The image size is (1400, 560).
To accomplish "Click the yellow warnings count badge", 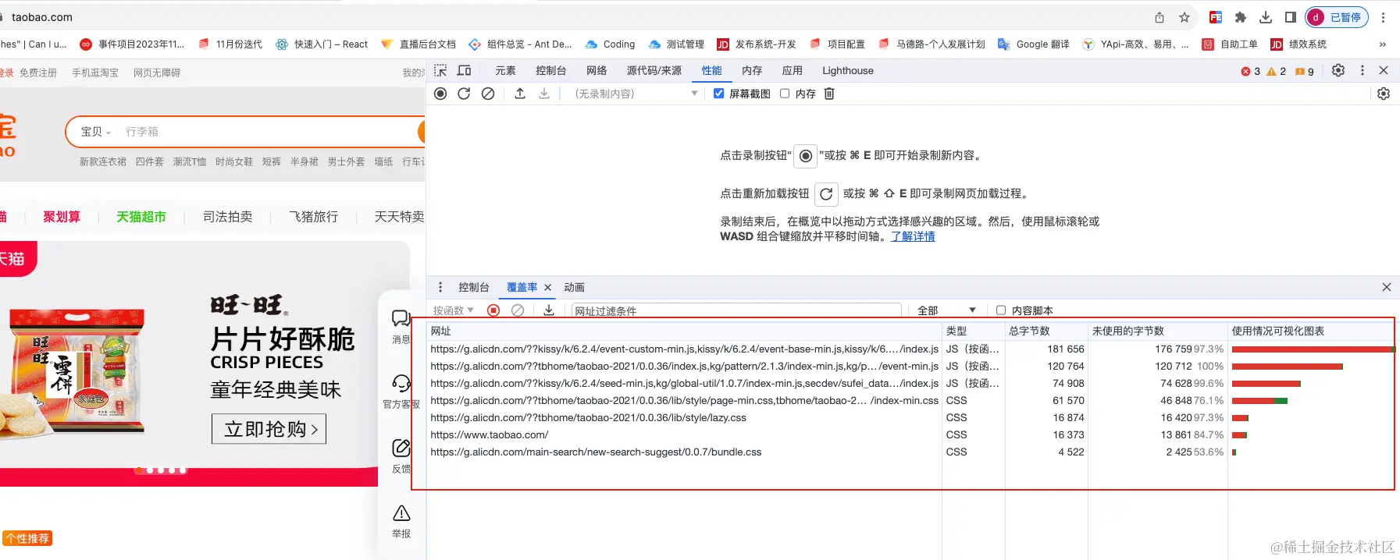I will [x=1276, y=71].
